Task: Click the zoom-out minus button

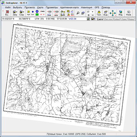Action: [x=93, y=15]
